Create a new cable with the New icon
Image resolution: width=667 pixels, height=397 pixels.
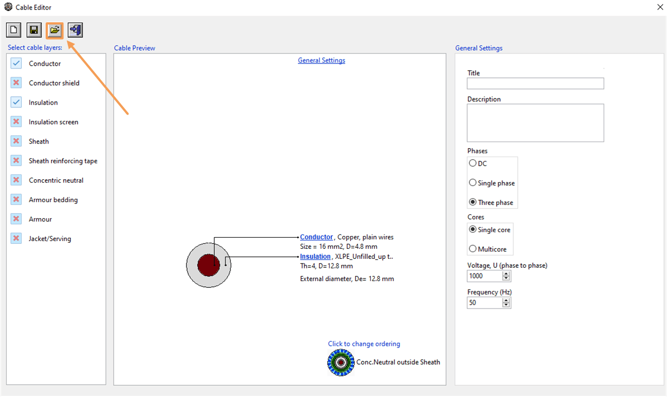(x=13, y=30)
